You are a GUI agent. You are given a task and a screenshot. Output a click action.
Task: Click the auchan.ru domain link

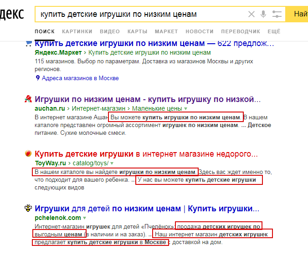pos(50,108)
